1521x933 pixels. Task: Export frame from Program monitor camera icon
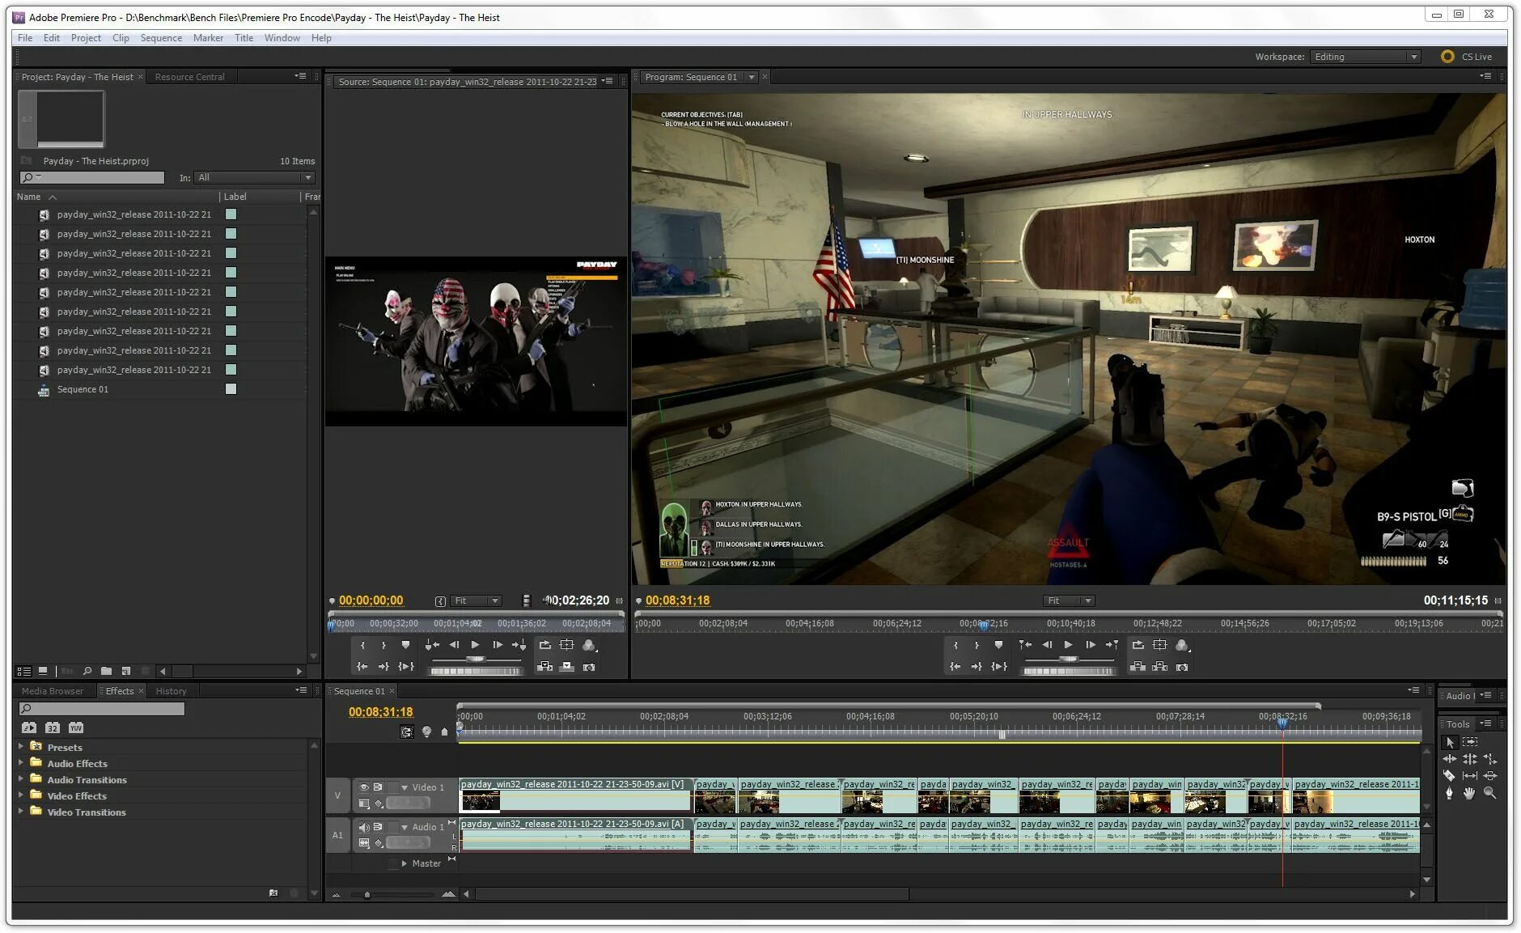click(x=1182, y=667)
